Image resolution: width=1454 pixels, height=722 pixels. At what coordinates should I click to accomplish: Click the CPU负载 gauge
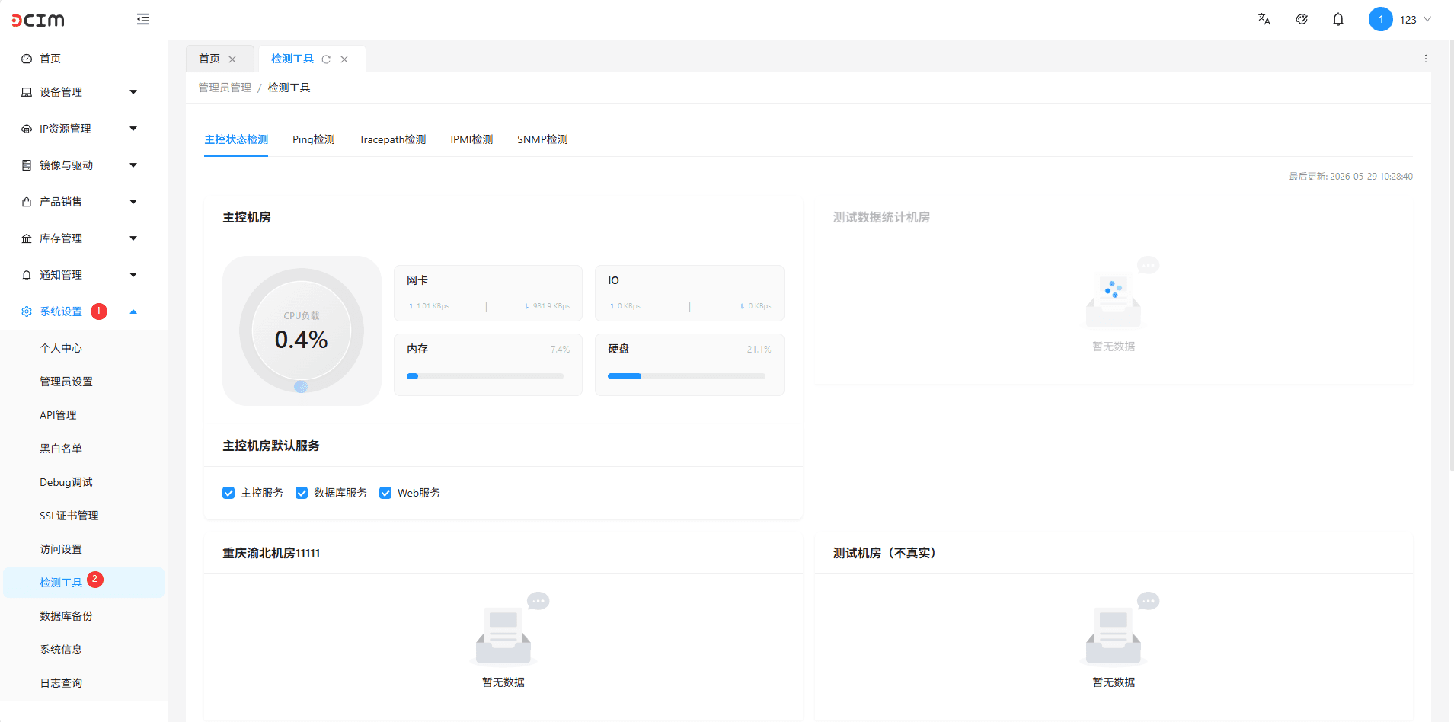point(302,331)
